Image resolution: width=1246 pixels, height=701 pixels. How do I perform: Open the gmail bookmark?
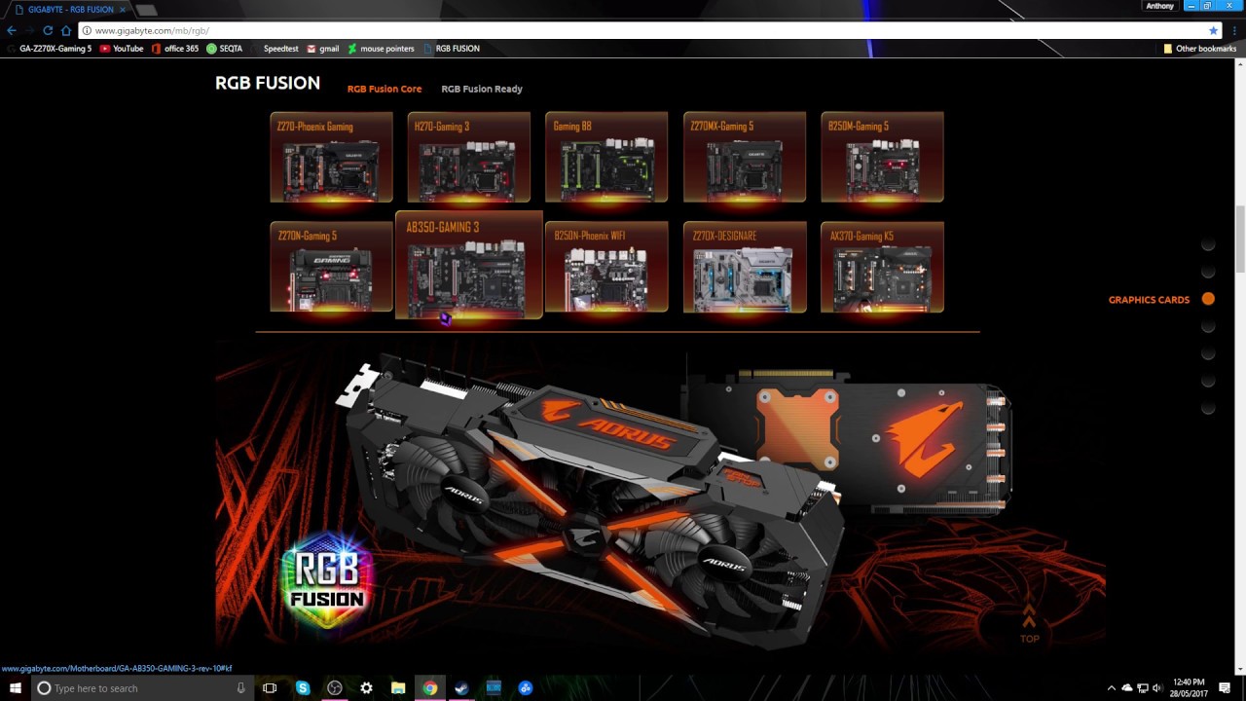click(x=323, y=49)
